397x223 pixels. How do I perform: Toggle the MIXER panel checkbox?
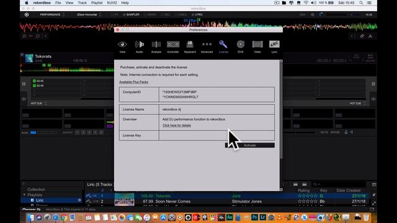pyautogui.click(x=150, y=15)
